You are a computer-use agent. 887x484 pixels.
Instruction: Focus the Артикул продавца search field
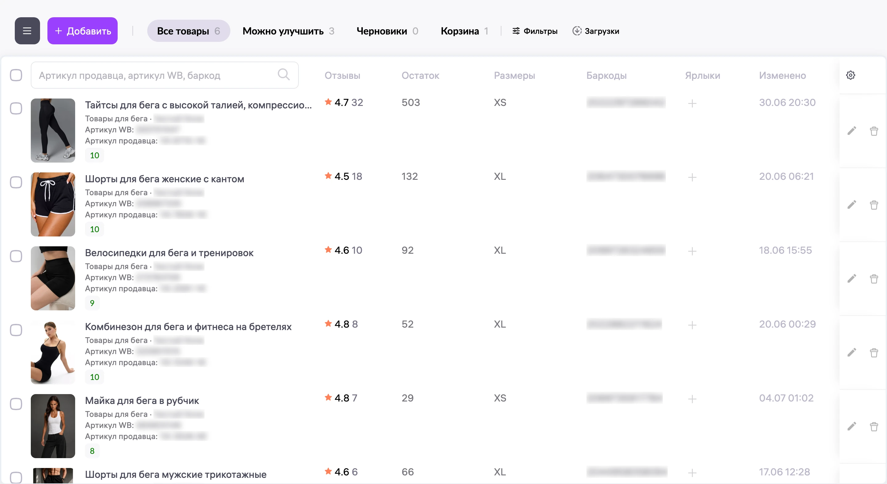click(x=164, y=75)
